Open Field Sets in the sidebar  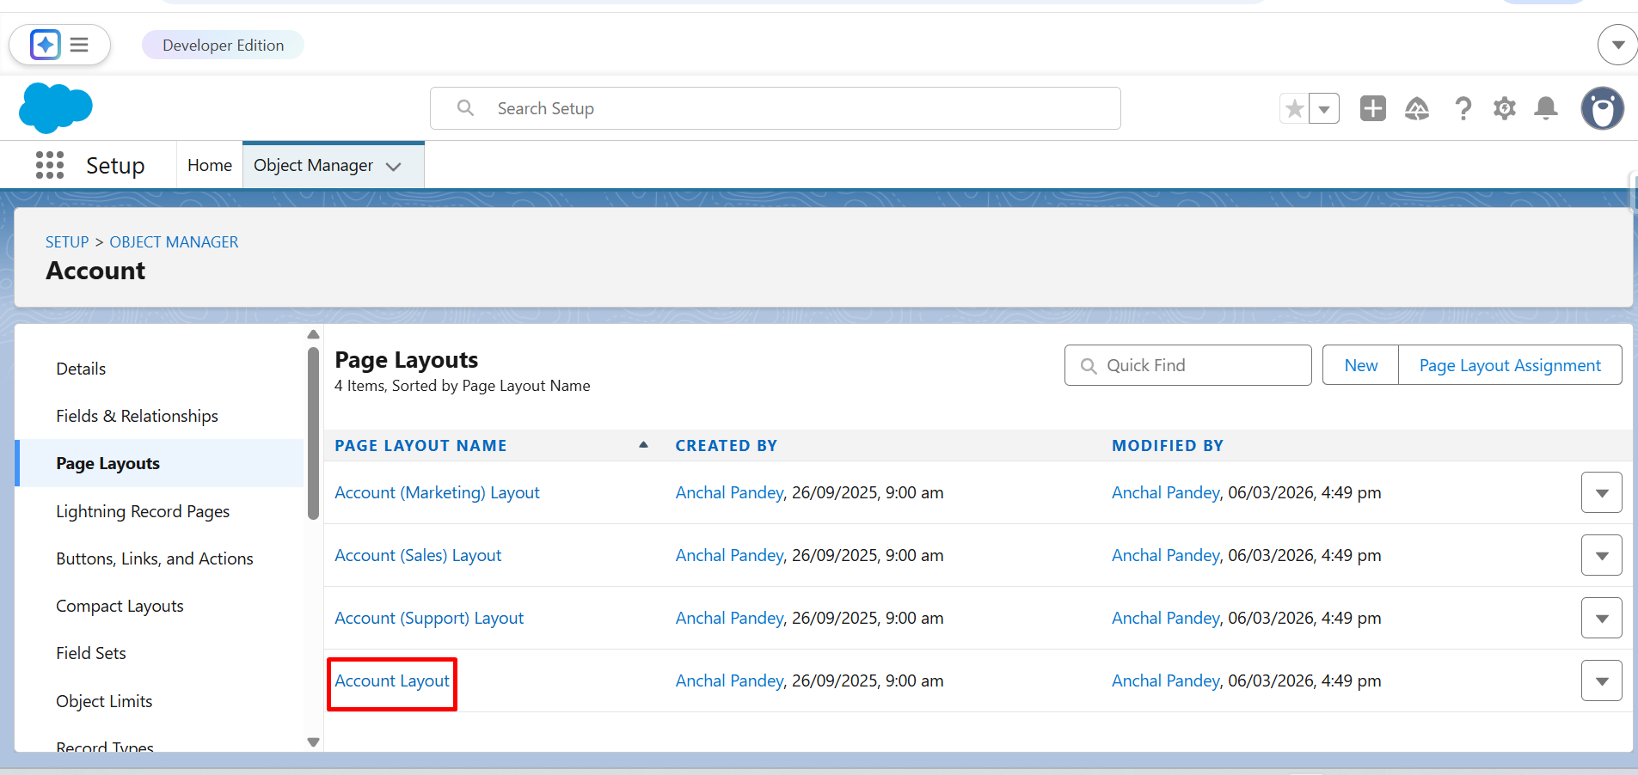click(x=91, y=653)
